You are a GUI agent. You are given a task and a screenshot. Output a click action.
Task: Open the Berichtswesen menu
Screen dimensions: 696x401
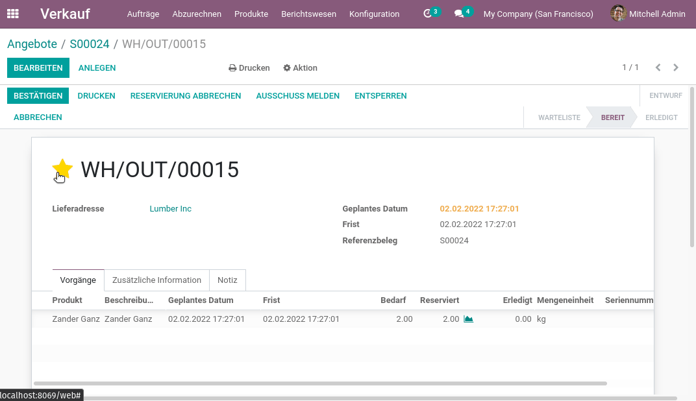(308, 14)
